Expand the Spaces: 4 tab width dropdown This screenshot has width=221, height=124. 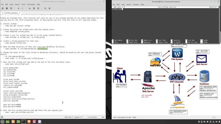[x=78, y=117]
